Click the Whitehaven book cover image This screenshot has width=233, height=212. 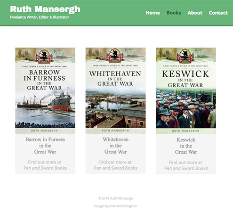[115, 90]
